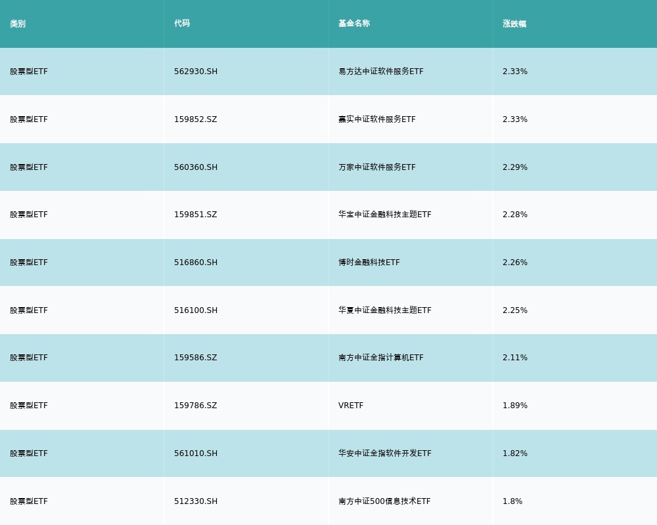Open the 博时金融科技ETF entry
Viewport: 657px width, 525px height.
pyautogui.click(x=369, y=262)
